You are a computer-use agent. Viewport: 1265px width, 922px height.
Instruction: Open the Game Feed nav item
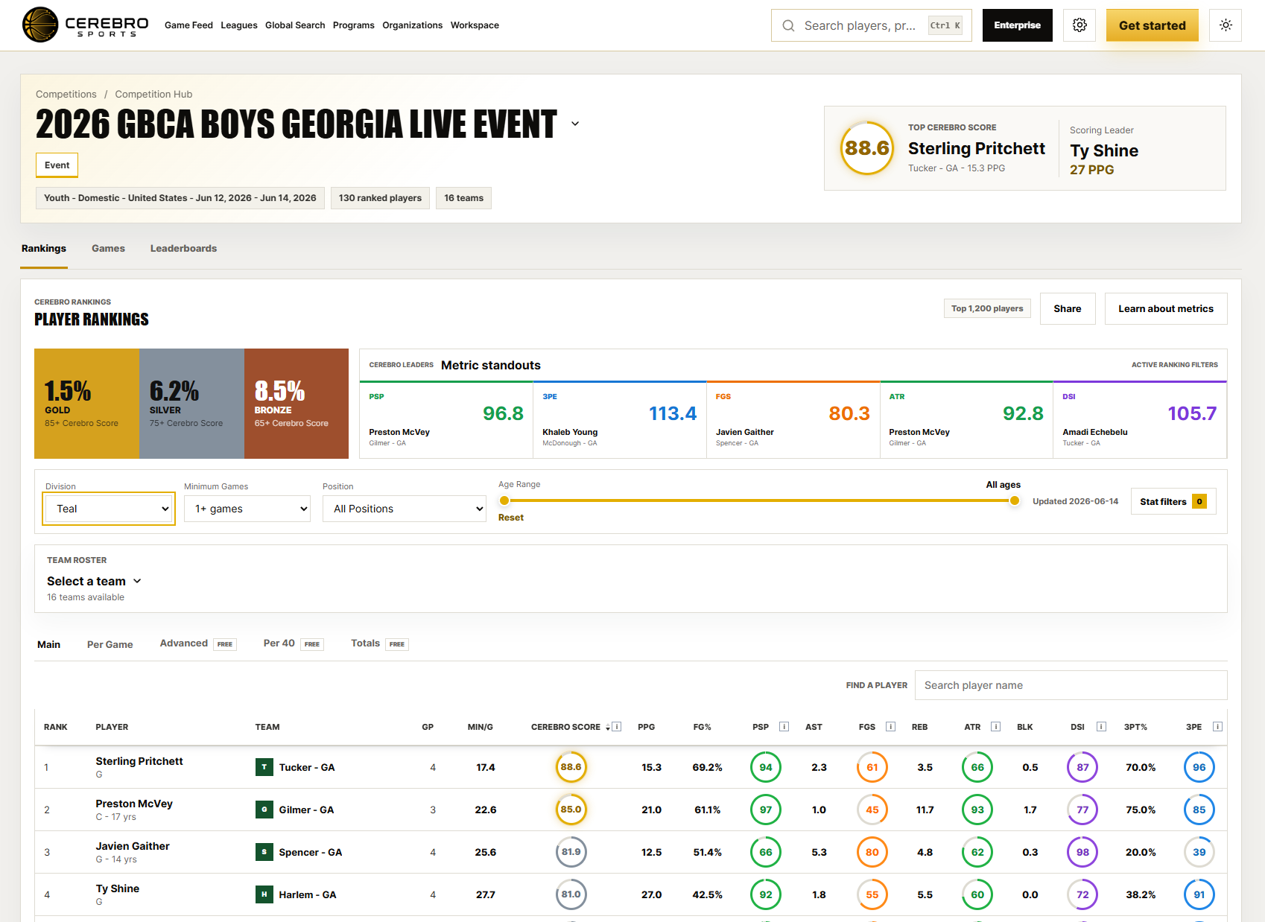(x=188, y=25)
